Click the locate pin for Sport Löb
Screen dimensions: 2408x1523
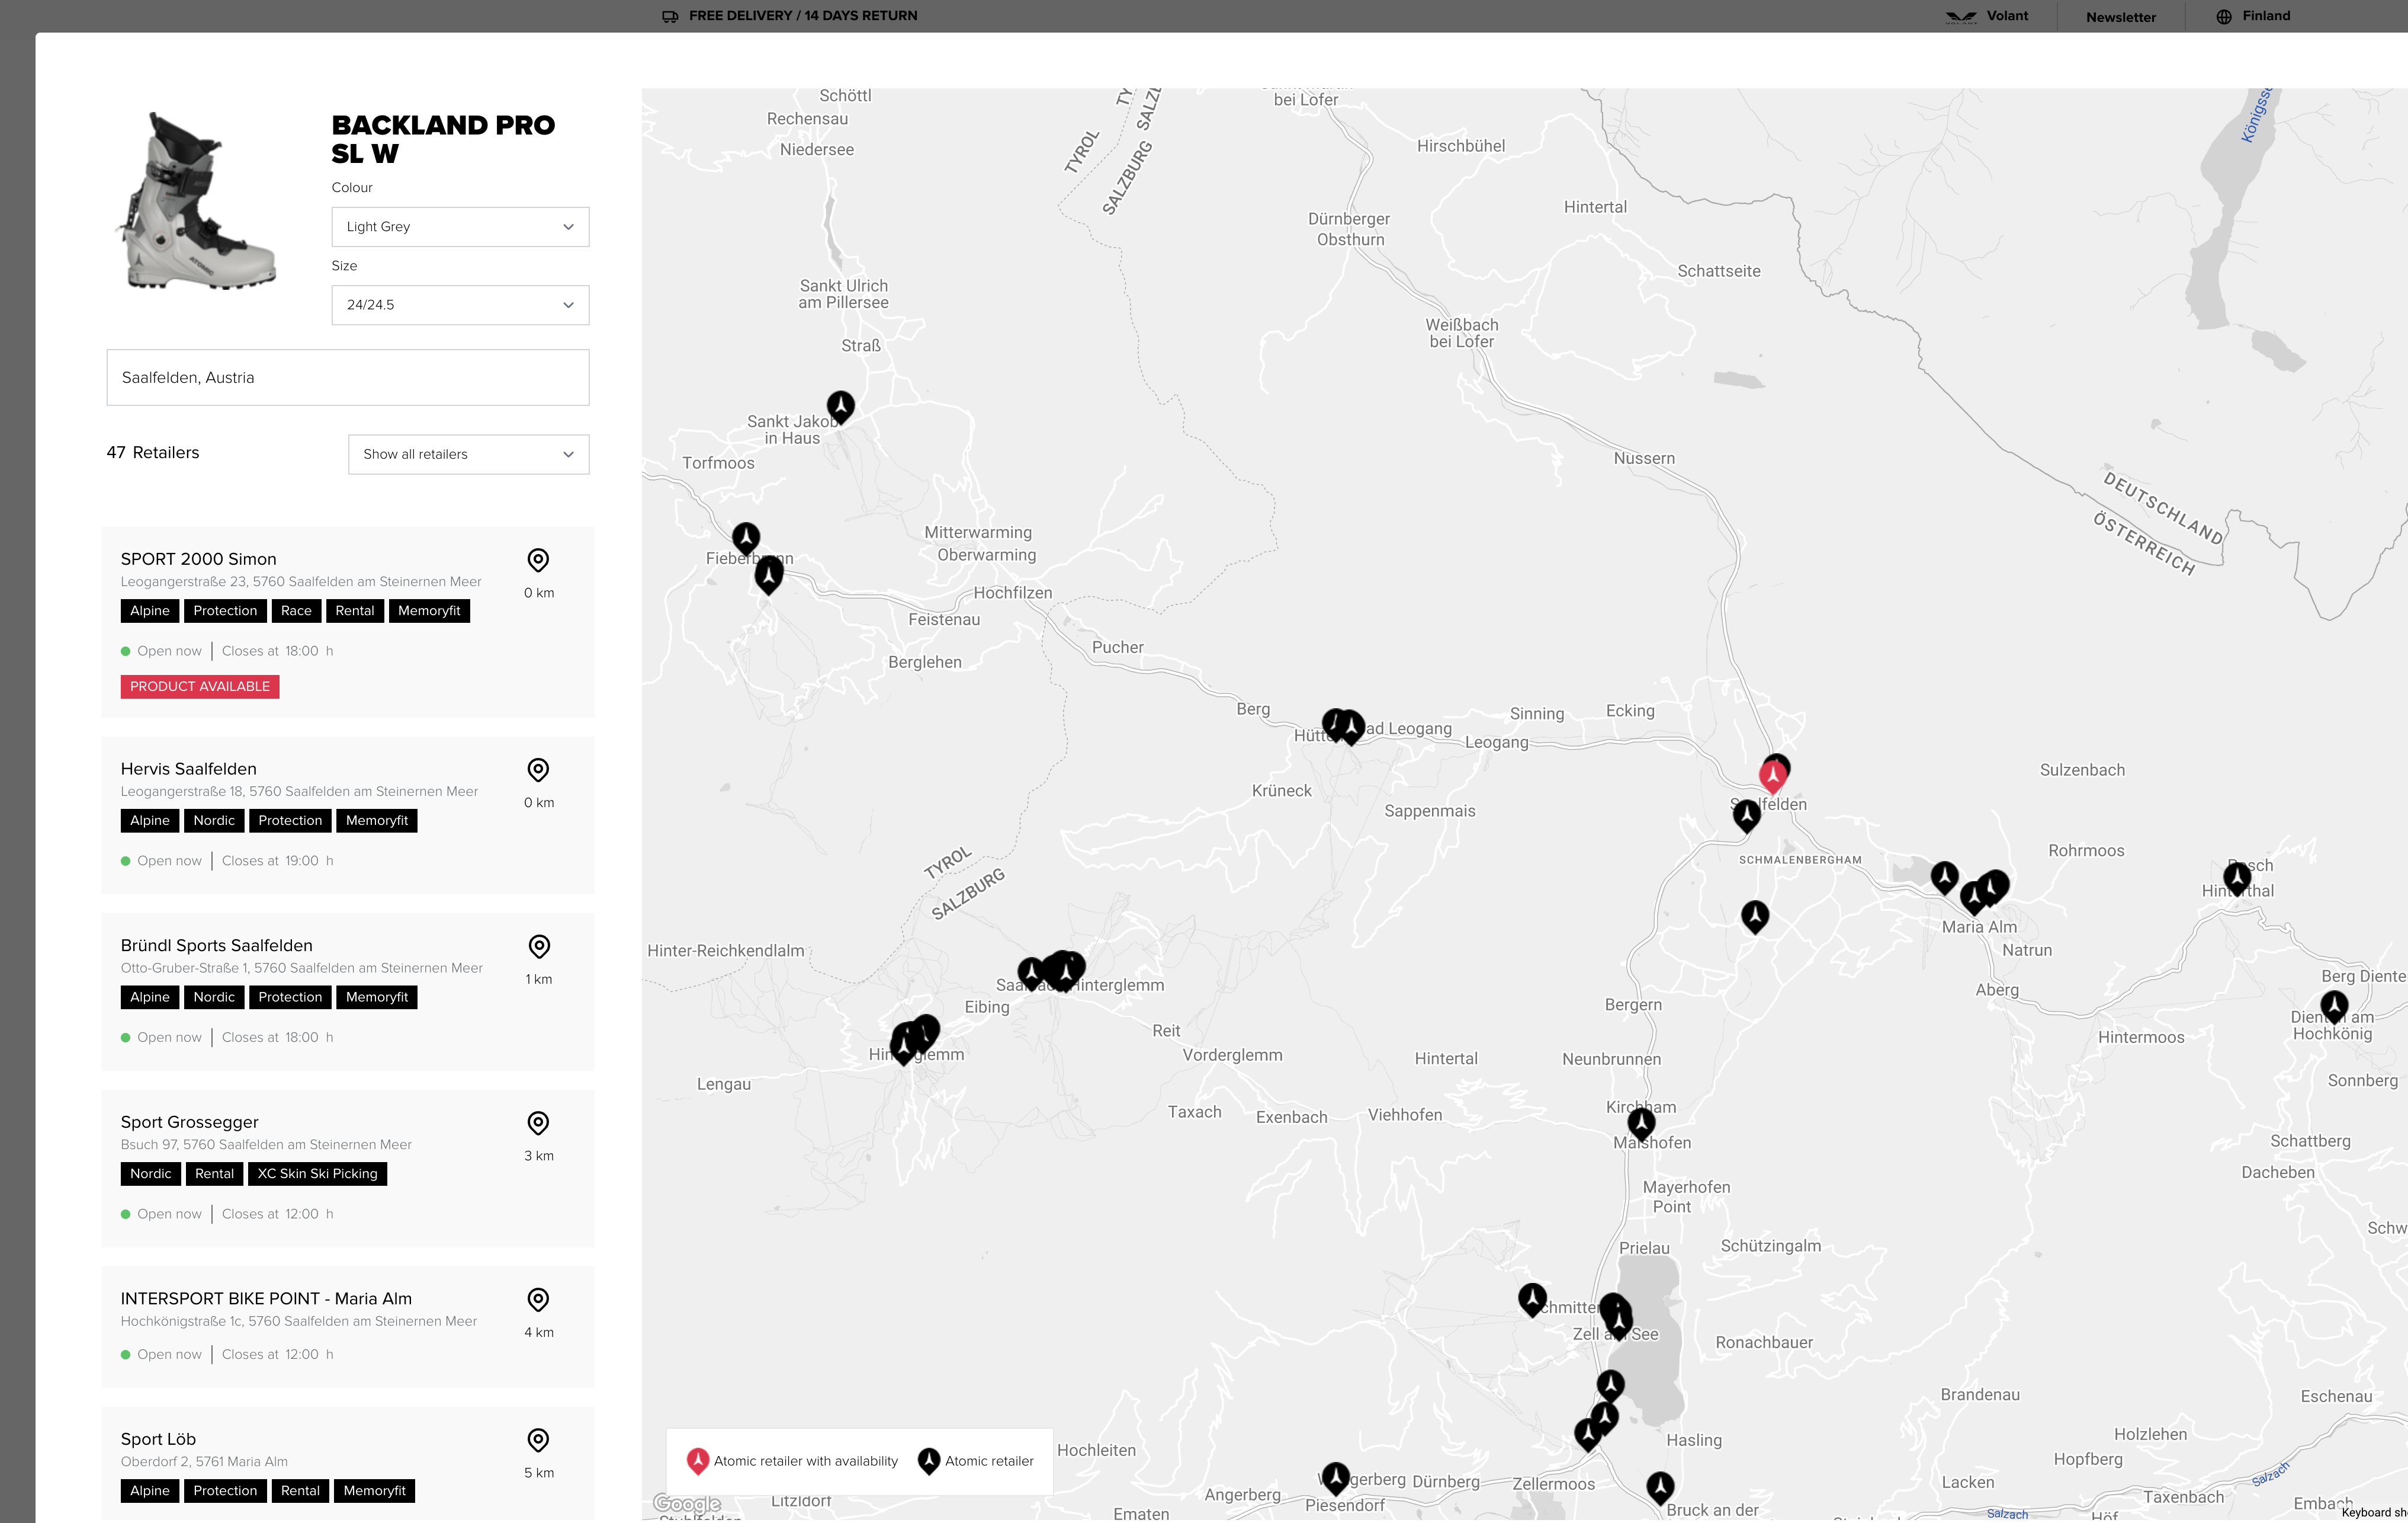538,1440
